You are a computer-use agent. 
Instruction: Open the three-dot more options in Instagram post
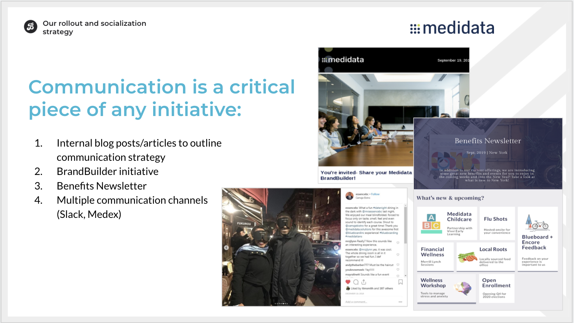(x=400, y=302)
